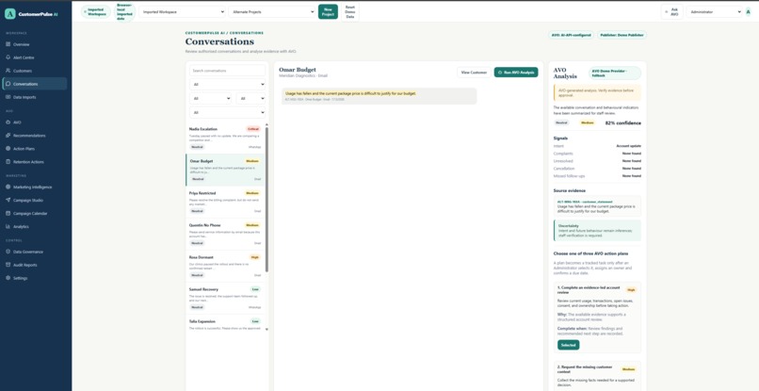Screen dimensions: 759x391
Task: Click the Retention Actions clipboard icon
Action: tap(8, 162)
